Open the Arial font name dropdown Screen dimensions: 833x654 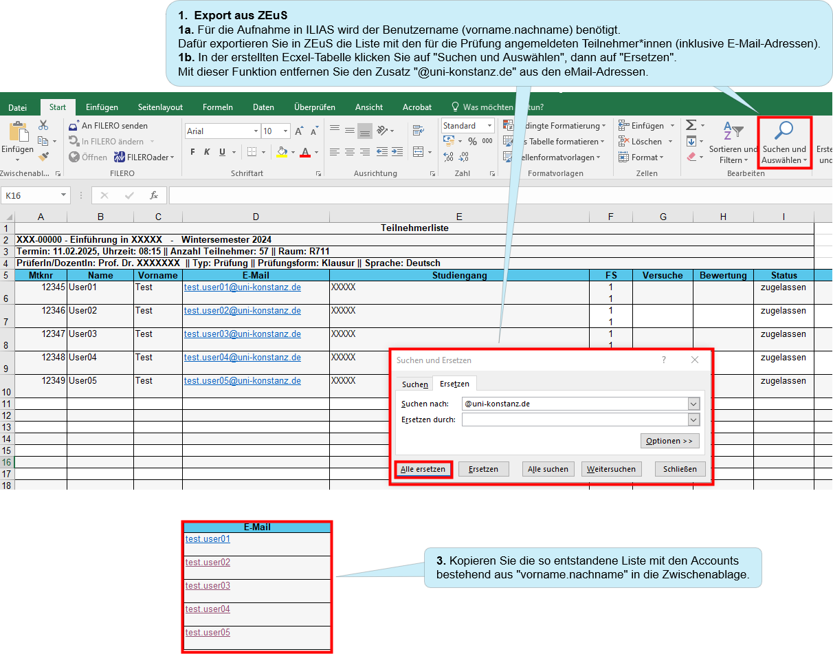pyautogui.click(x=256, y=131)
